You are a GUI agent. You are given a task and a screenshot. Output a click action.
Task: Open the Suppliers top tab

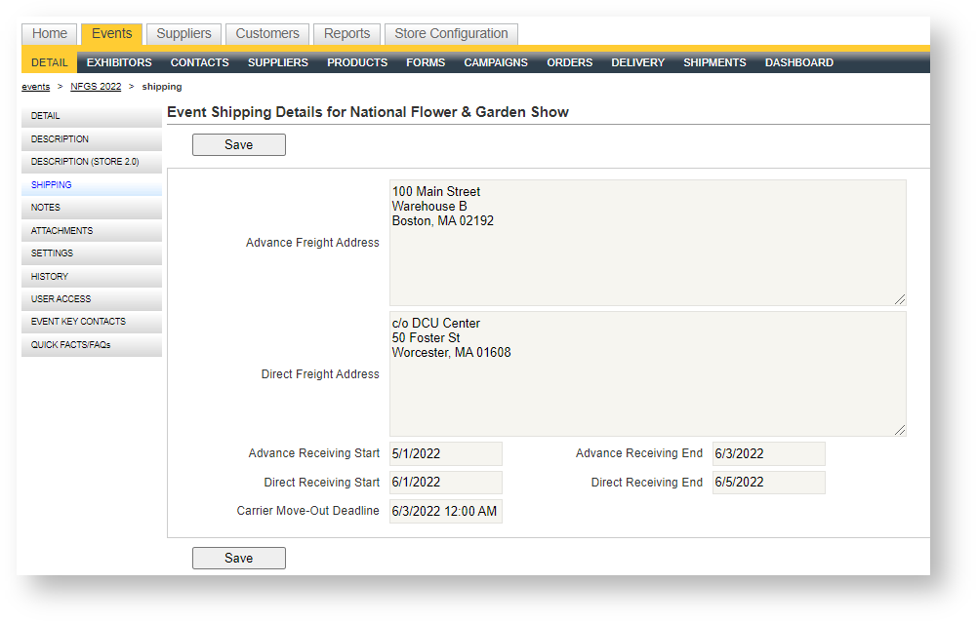point(183,33)
